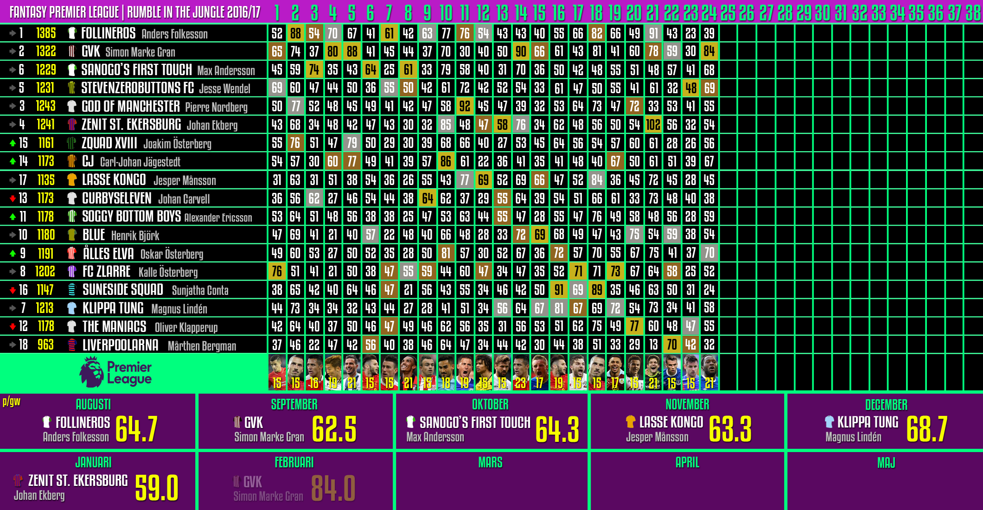
Task: Click the OKTOBER month heading
Action: pyautogui.click(x=490, y=404)
